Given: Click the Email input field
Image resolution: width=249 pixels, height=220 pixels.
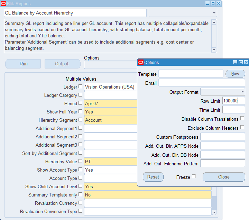Looking at the screenshot, I should (x=202, y=83).
